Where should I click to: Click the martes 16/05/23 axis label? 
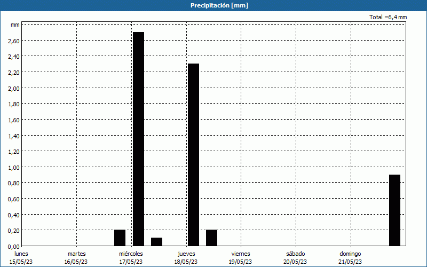pyautogui.click(x=76, y=258)
